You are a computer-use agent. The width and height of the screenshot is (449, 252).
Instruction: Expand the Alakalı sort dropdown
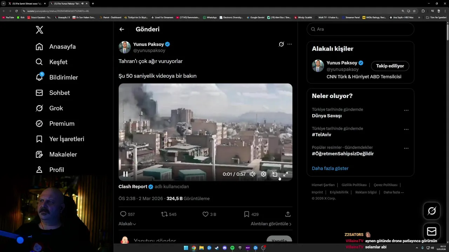click(127, 224)
